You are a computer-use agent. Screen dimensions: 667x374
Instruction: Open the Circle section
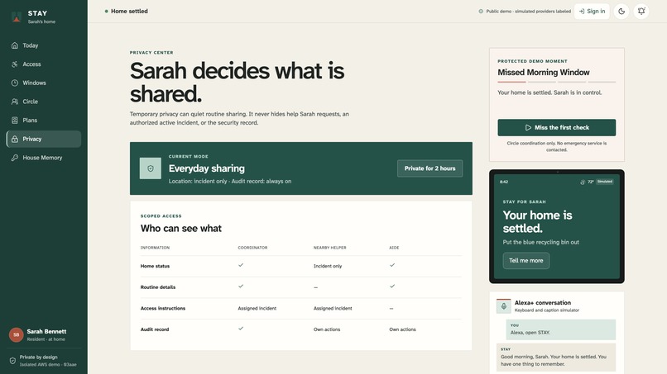44,102
